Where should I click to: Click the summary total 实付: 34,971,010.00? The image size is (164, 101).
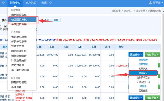click(96, 40)
